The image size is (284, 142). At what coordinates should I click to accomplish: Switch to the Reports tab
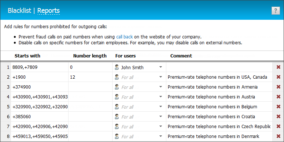click(x=48, y=11)
